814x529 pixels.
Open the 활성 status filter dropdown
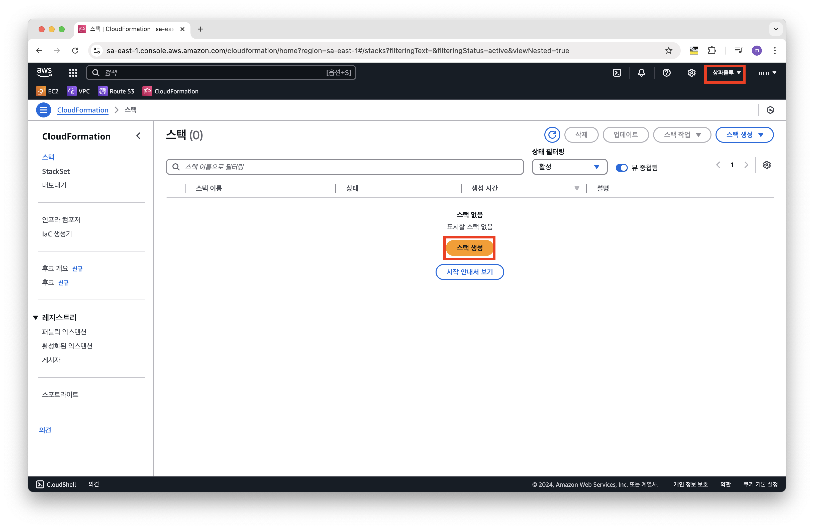click(x=569, y=167)
